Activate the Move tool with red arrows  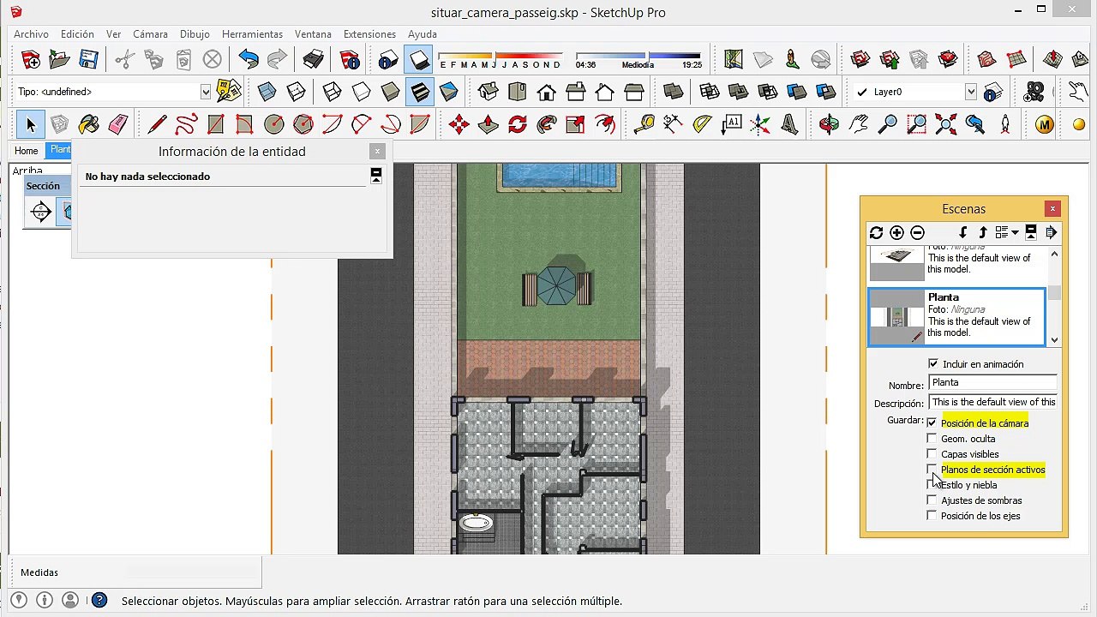[x=459, y=125]
